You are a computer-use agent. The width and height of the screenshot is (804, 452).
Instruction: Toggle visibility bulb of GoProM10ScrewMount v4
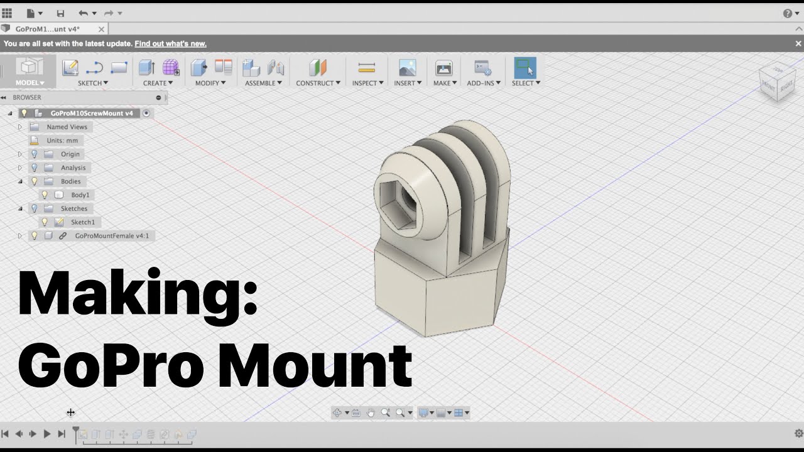click(x=24, y=113)
